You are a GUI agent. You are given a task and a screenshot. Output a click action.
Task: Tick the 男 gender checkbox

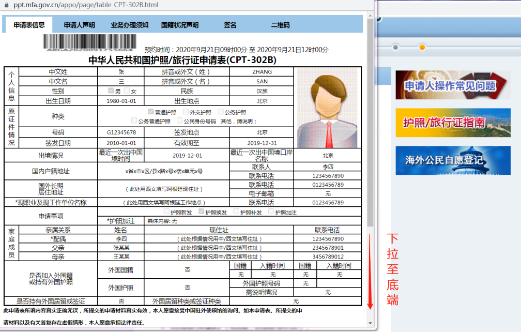(111, 90)
